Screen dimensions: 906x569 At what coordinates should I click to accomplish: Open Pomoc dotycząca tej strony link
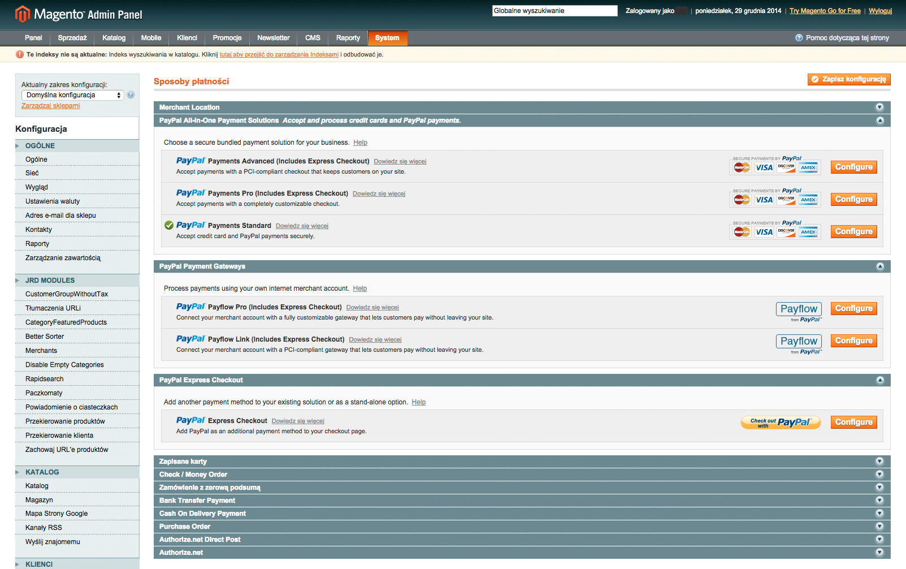coord(847,38)
